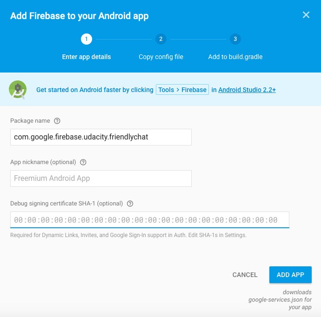Open the Android Studio 2.2+ link
The image size is (321, 317).
[x=247, y=90]
